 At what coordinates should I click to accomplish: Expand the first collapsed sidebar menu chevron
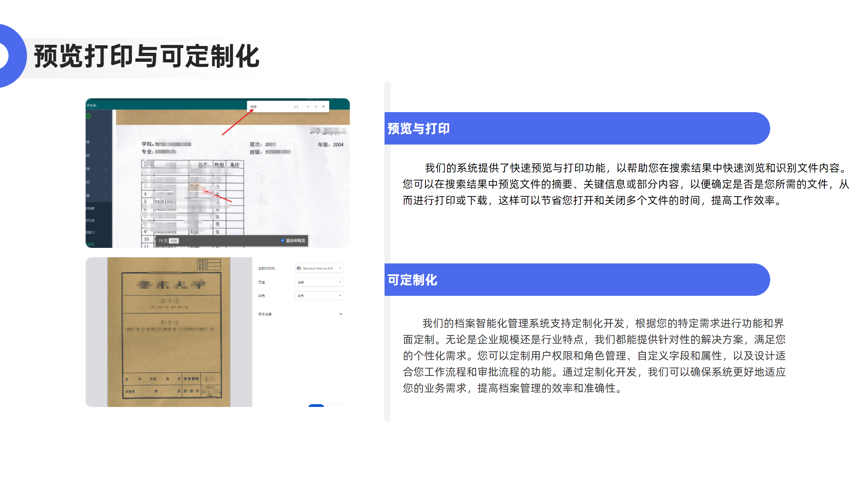[x=106, y=142]
